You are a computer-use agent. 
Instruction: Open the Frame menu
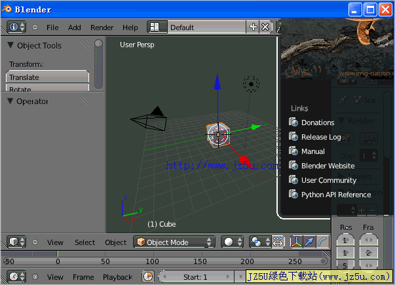83,277
